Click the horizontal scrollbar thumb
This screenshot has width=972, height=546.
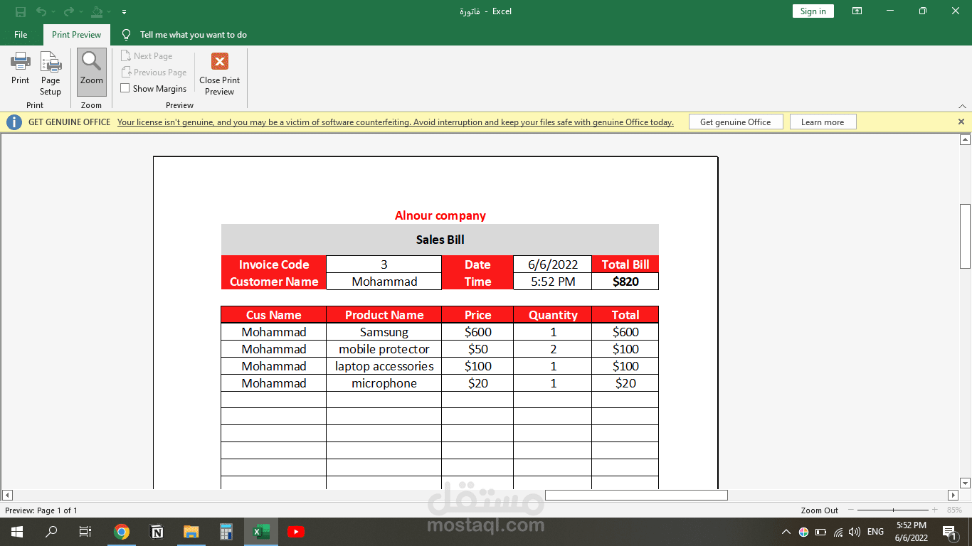point(636,495)
